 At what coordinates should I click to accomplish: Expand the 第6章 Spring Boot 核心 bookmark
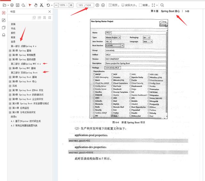(x=10, y=81)
